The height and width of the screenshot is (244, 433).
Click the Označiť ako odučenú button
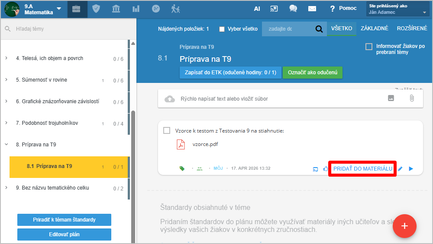tap(312, 73)
